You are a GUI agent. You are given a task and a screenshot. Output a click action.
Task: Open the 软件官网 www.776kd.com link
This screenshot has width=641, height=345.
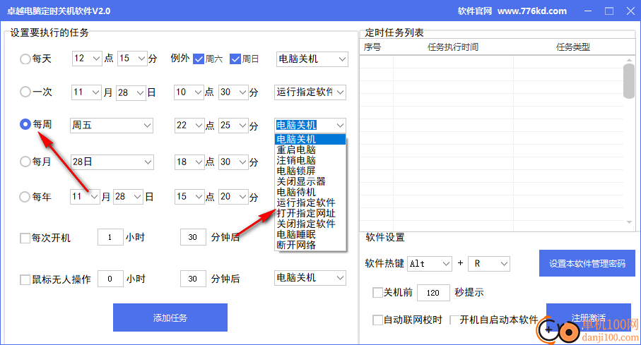pos(512,11)
